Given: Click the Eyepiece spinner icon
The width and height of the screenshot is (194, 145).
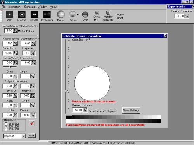Looking at the screenshot, I should click(33, 53).
